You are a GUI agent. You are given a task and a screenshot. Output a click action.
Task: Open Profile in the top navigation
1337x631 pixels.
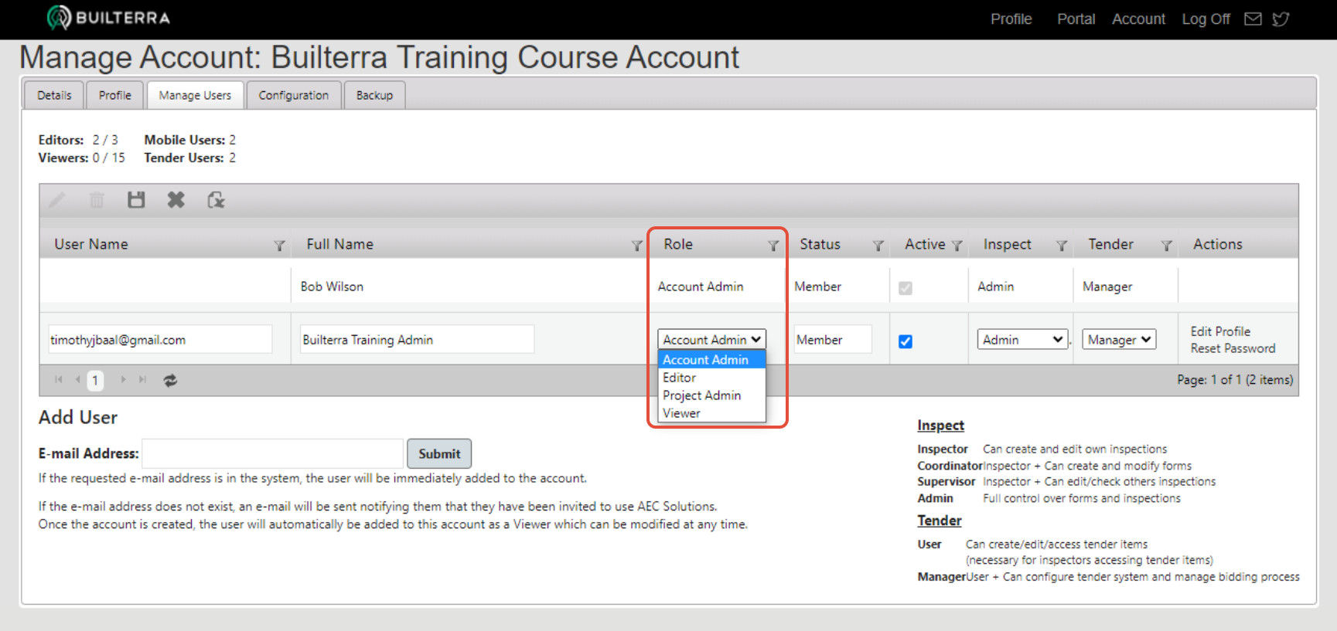point(1011,19)
